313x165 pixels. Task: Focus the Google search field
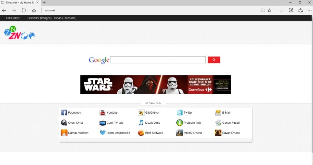[x=158, y=60]
